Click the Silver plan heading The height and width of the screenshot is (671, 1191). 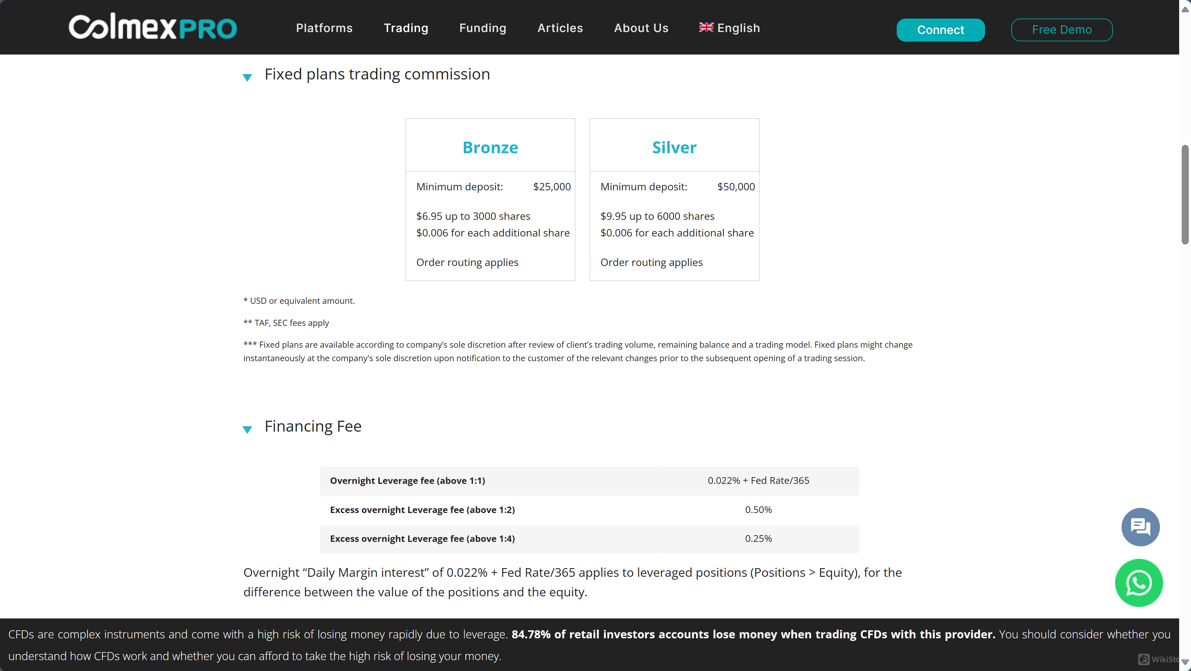[674, 148]
